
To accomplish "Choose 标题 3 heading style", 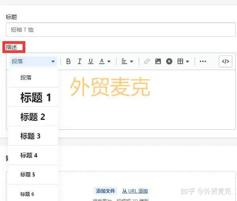I will click(x=33, y=136).
